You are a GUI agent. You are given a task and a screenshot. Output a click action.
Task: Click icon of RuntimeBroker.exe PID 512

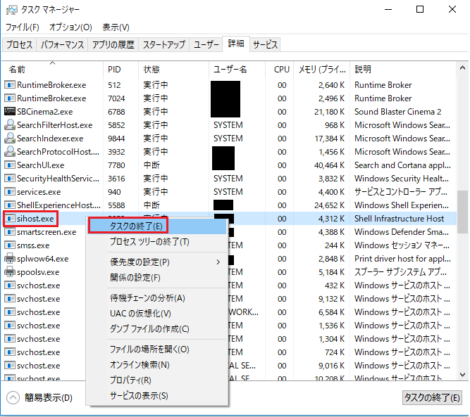tap(10, 85)
